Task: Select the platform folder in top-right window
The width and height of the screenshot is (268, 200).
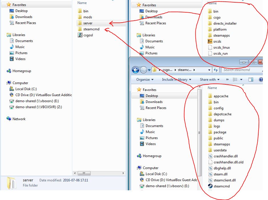Action: click(x=217, y=29)
